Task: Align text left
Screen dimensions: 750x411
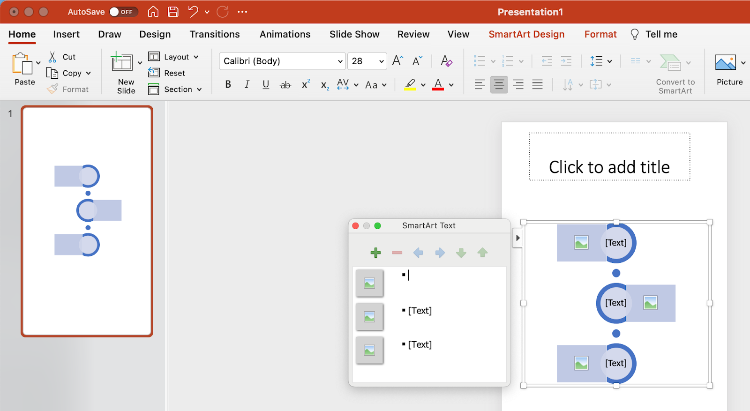Action: [x=480, y=84]
